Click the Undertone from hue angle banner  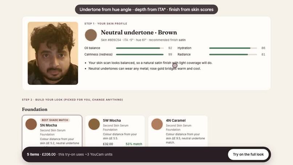(146, 9)
